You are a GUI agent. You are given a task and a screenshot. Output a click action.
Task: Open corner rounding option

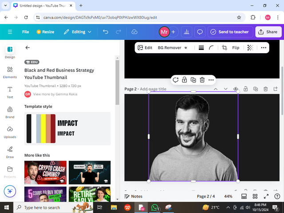(211, 47)
